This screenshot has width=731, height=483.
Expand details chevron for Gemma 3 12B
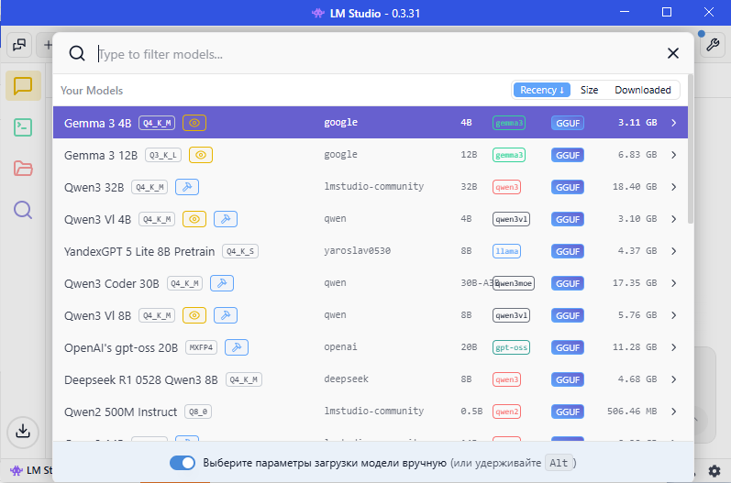pos(674,155)
